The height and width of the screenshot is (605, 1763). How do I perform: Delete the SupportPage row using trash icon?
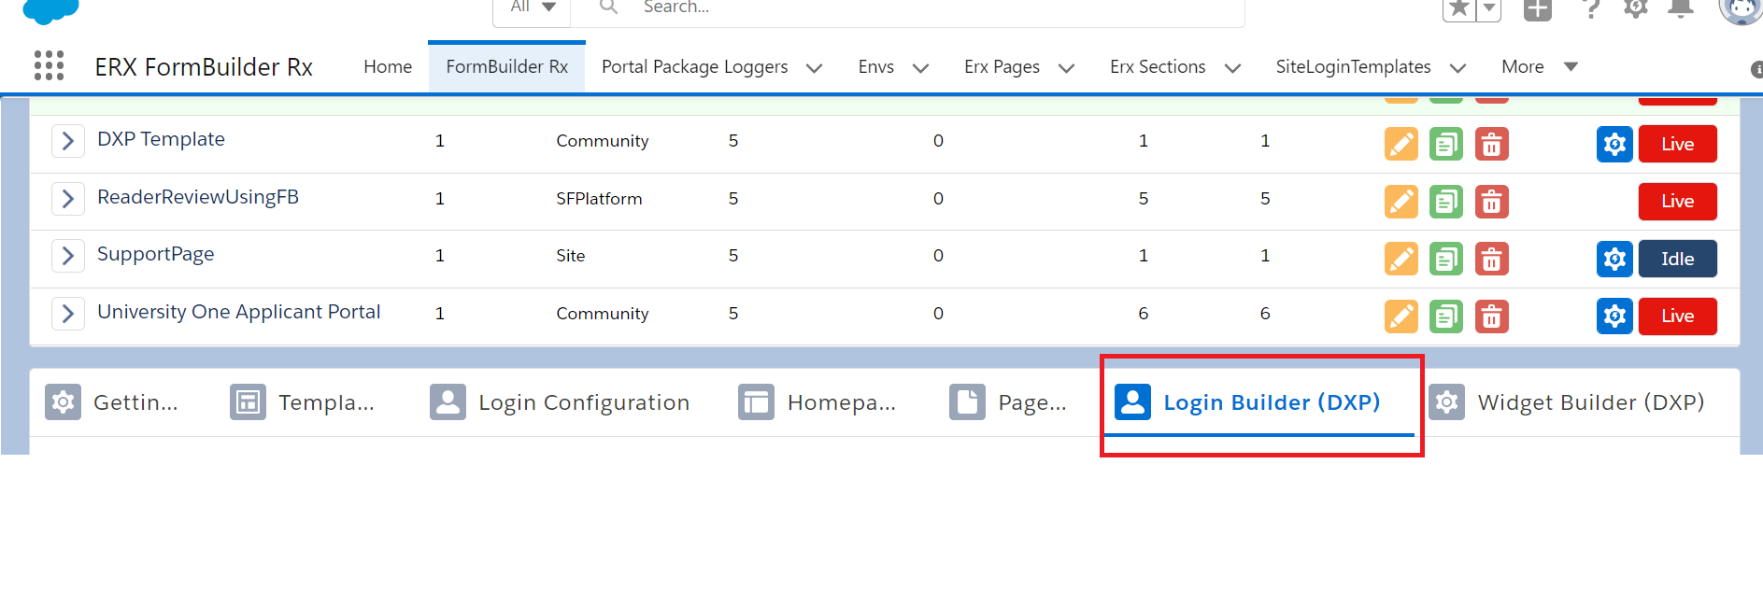[x=1491, y=260]
